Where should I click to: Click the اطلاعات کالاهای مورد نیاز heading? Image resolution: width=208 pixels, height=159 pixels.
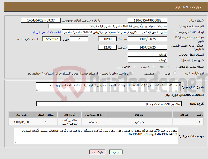(185, 95)
